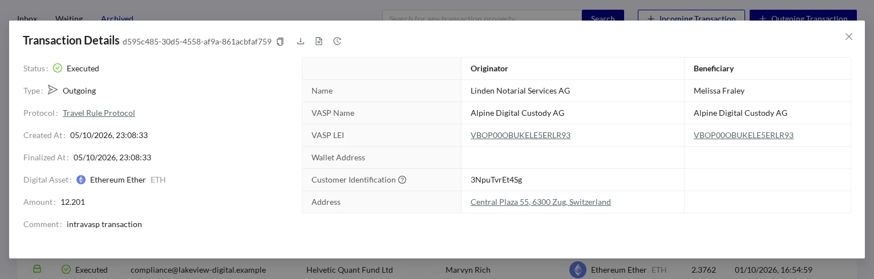This screenshot has height=279, width=874.
Task: Switch to the Inbox tab behind the dialog
Action: point(27,18)
